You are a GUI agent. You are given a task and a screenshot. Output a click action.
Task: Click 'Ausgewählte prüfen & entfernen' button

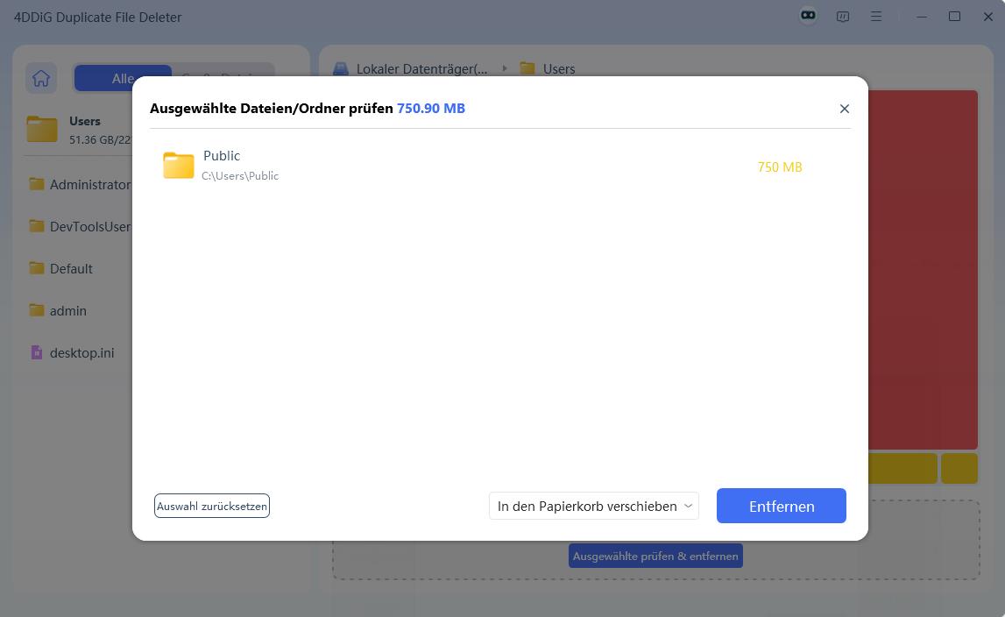(655, 556)
